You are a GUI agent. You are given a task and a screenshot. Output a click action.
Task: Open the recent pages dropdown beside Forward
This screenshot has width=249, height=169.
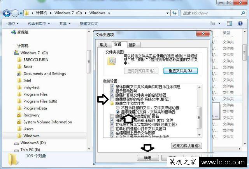[21, 14]
